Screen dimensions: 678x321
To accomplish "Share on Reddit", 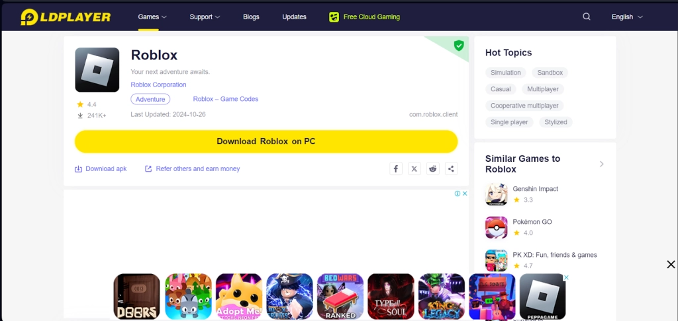I will pos(433,168).
